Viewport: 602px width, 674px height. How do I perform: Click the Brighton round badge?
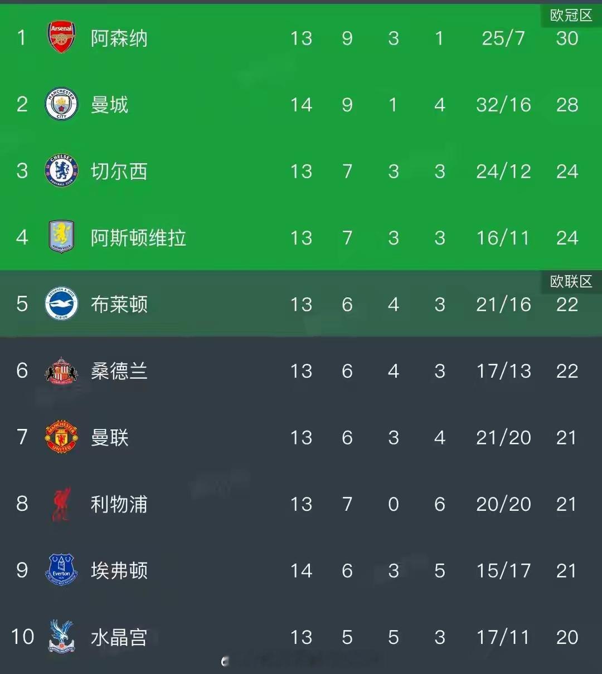point(61,304)
